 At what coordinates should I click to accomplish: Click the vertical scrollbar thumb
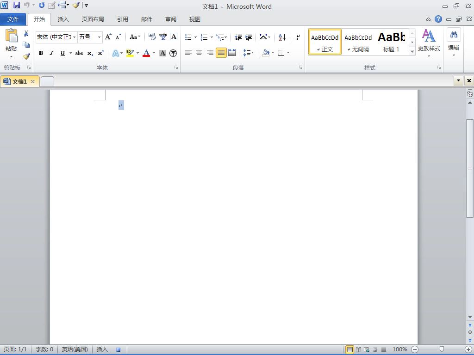point(470,168)
